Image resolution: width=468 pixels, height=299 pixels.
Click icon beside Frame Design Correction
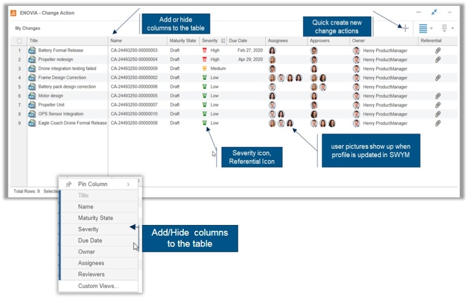tap(32, 77)
